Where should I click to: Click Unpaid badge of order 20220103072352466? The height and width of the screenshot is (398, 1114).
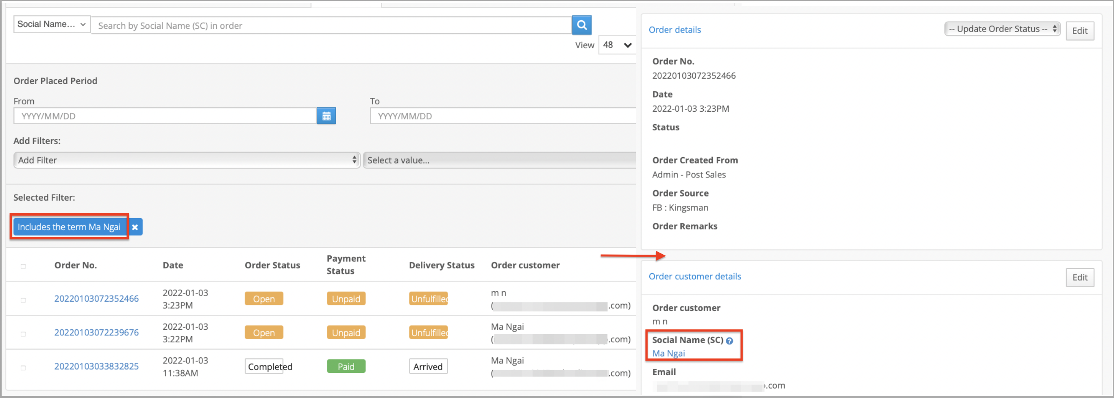click(x=346, y=298)
